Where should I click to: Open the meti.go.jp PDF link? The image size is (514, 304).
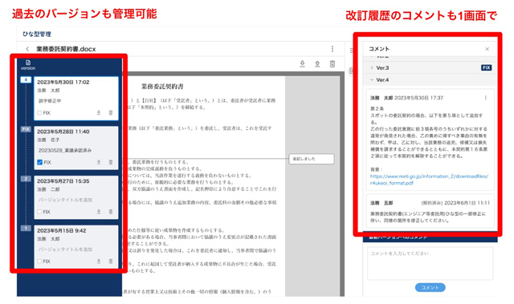click(x=429, y=180)
